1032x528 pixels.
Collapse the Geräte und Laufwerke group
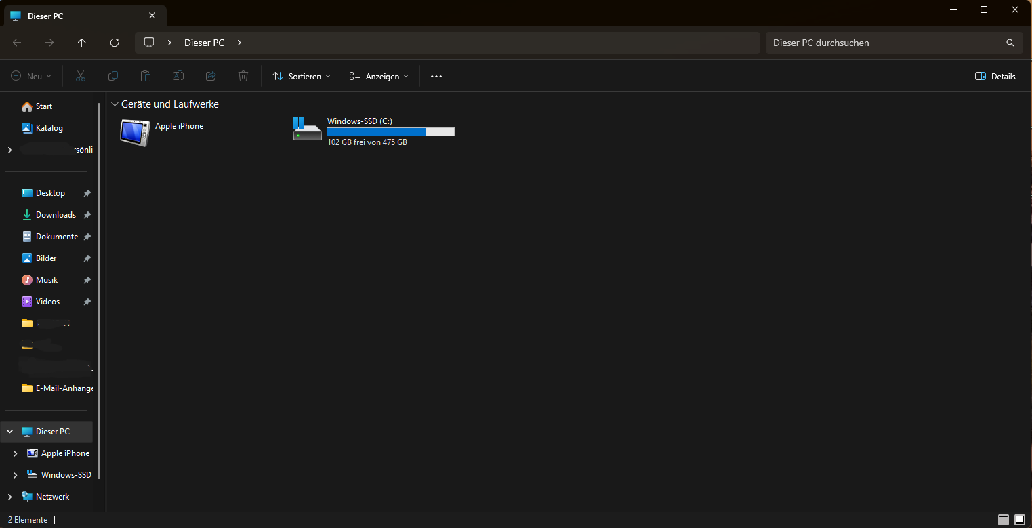115,104
